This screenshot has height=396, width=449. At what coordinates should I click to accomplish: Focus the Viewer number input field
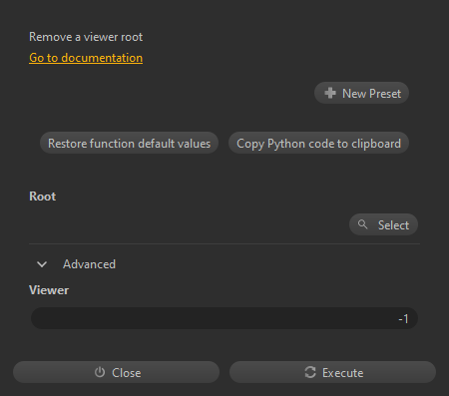[x=224, y=318]
